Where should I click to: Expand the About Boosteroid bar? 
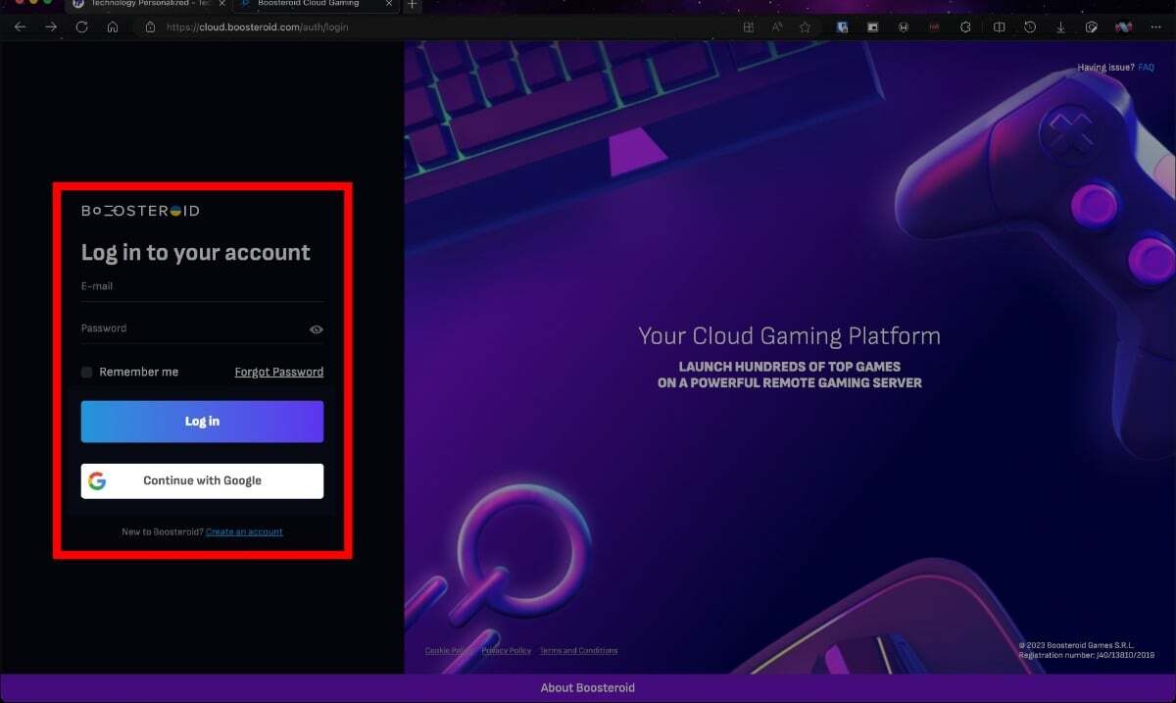(x=588, y=688)
